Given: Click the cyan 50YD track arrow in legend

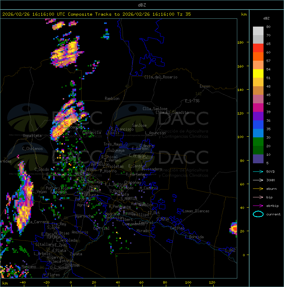Looking at the screenshot, I should point(258,172).
